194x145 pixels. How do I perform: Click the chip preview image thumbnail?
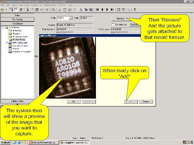click(x=67, y=68)
